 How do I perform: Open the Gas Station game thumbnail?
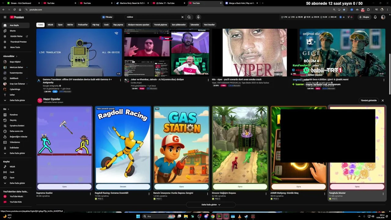pos(181,145)
